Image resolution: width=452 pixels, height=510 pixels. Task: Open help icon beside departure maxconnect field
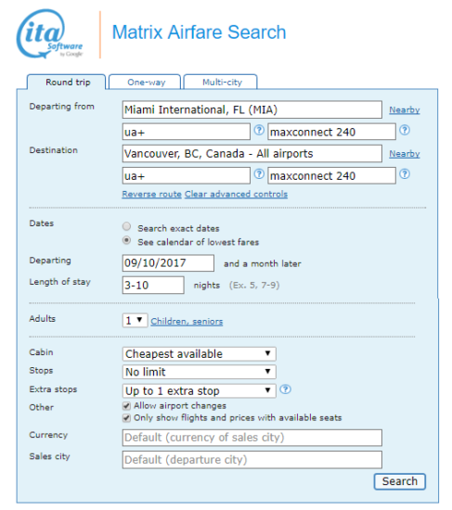(405, 131)
